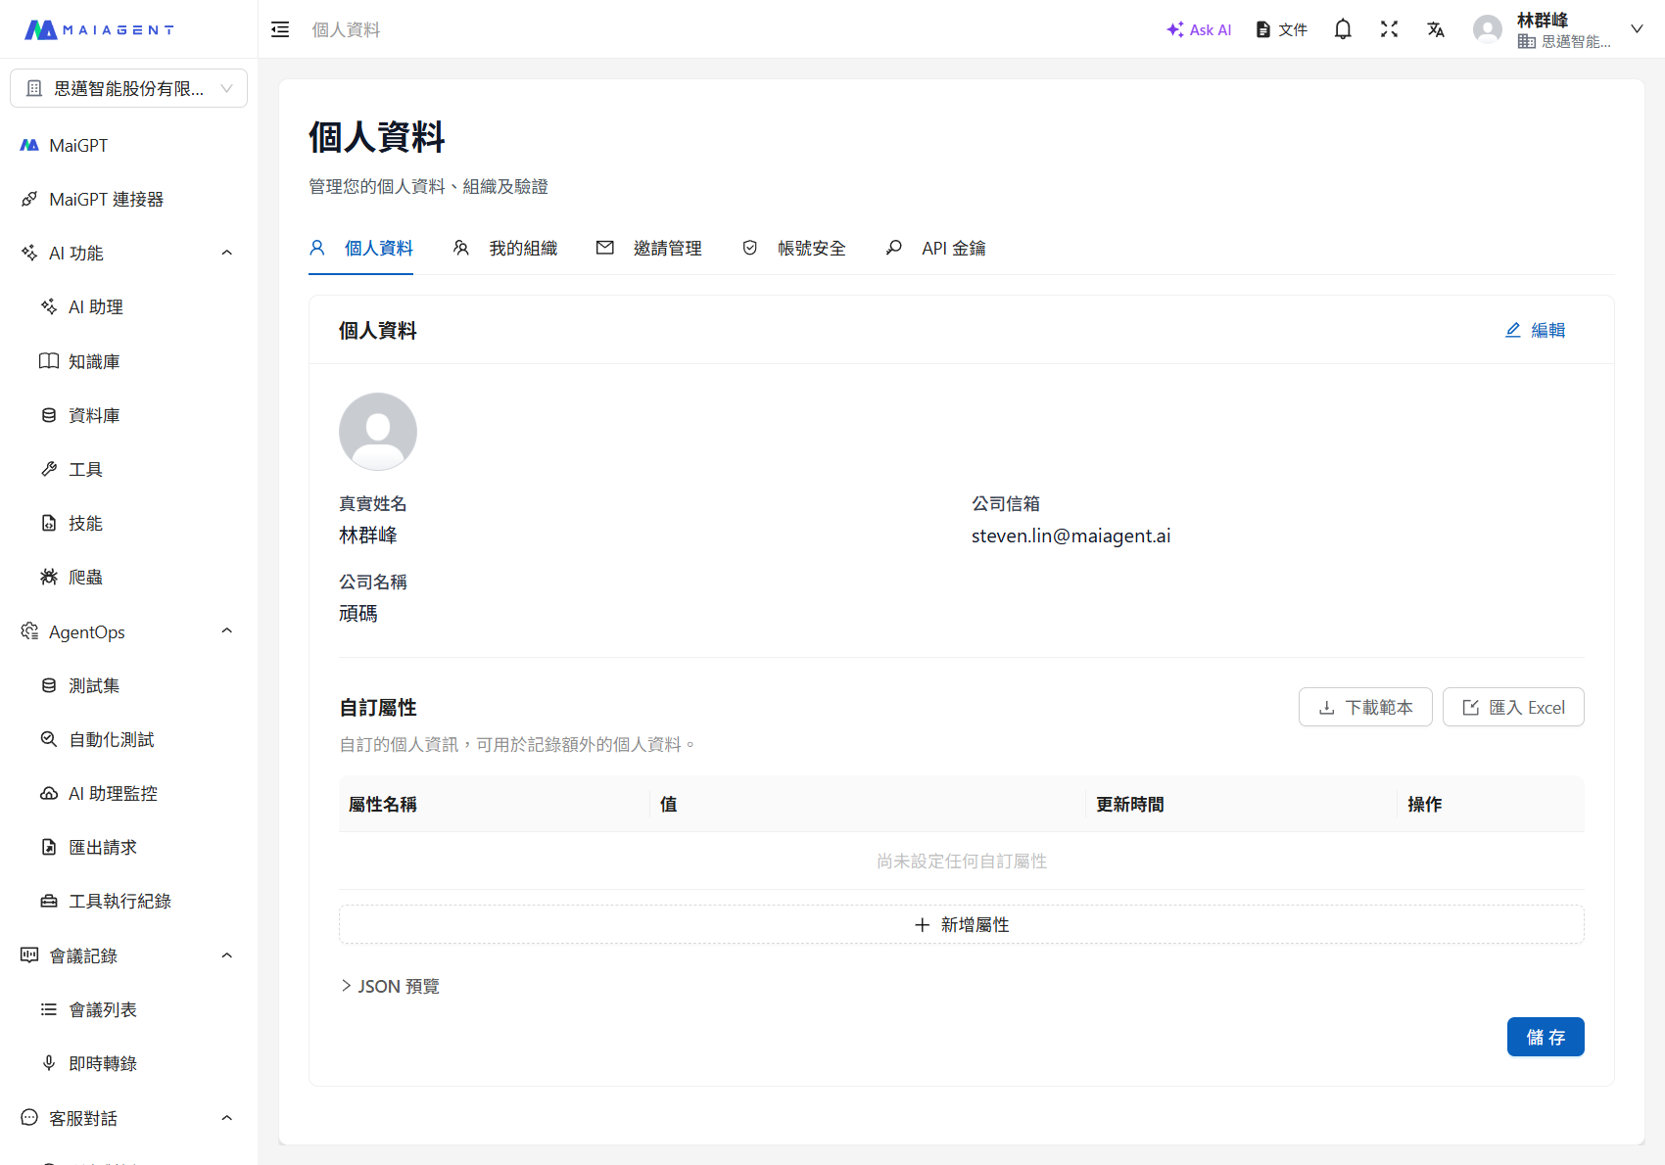This screenshot has height=1165, width=1665.
Task: Click the profile avatar picture
Action: coord(378,432)
